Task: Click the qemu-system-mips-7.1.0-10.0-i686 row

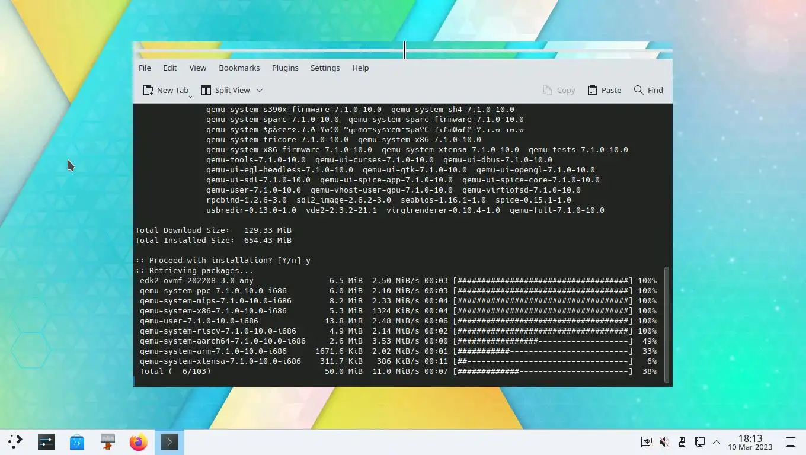Action: pos(398,300)
